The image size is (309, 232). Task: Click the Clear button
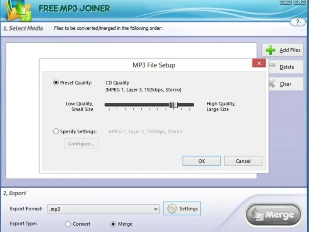coord(286,84)
